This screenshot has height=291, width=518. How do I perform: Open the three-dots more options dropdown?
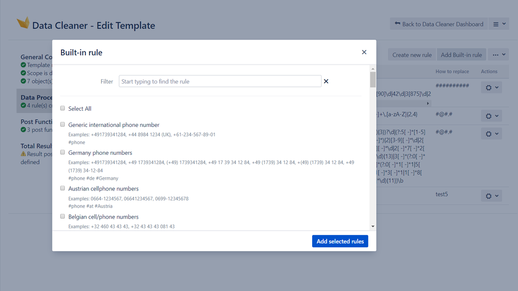tap(499, 55)
